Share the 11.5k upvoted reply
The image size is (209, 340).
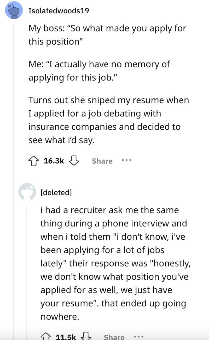(x=114, y=336)
